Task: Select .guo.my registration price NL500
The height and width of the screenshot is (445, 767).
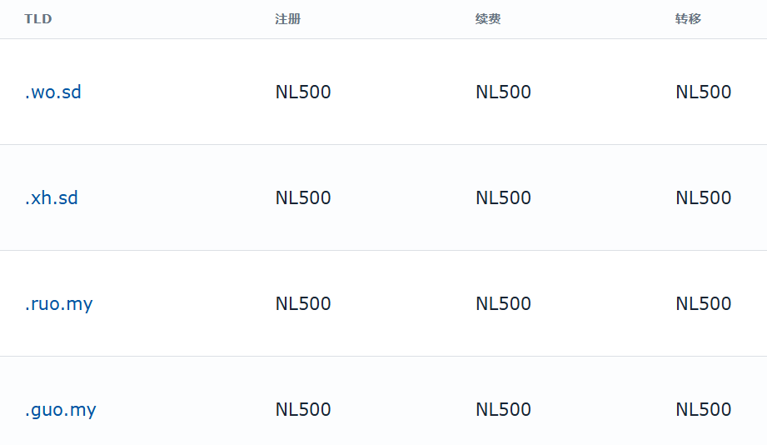Action: click(303, 409)
